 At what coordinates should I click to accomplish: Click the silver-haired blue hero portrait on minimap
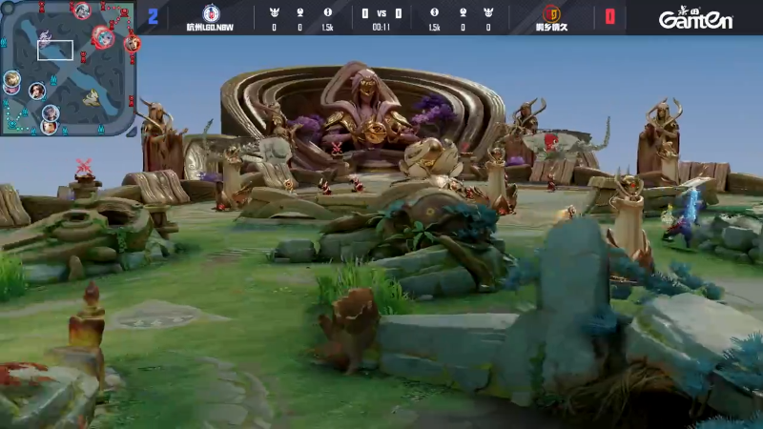(x=51, y=112)
